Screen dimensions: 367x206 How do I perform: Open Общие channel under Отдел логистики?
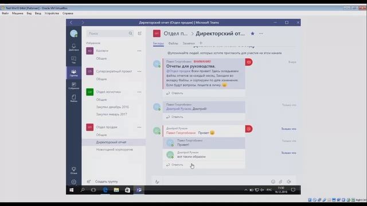(101, 100)
